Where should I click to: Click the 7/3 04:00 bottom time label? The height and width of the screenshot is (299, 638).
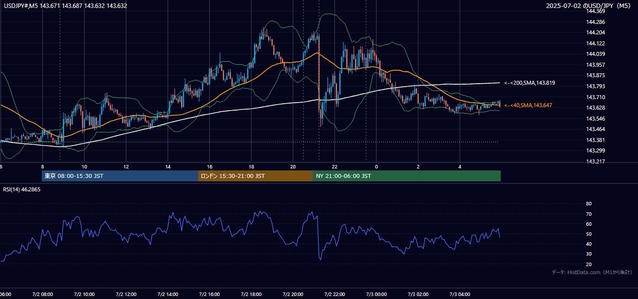pyautogui.click(x=460, y=295)
